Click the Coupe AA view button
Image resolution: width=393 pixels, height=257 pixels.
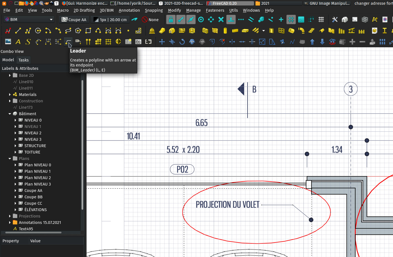click(x=74, y=19)
